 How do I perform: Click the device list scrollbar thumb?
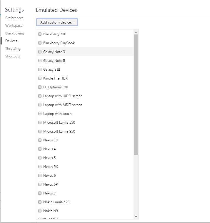tap(136, 95)
